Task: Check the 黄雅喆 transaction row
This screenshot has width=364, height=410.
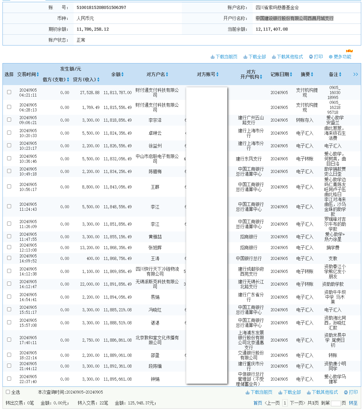Action: (x=9, y=236)
